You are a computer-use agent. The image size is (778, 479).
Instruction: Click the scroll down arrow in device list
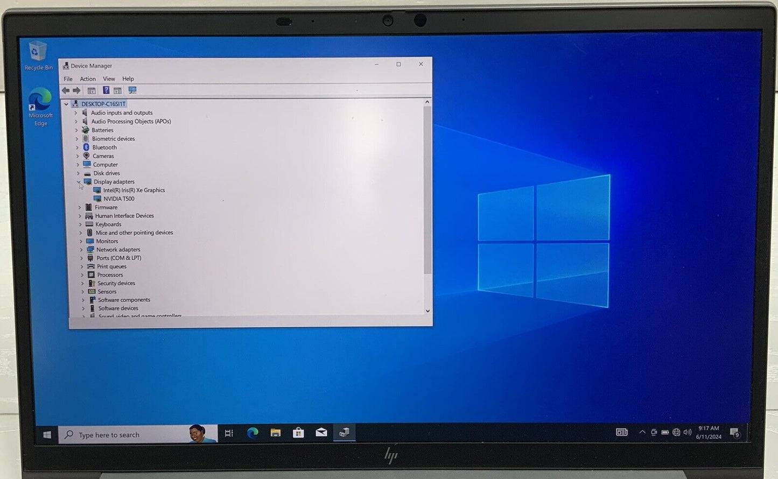tap(427, 311)
